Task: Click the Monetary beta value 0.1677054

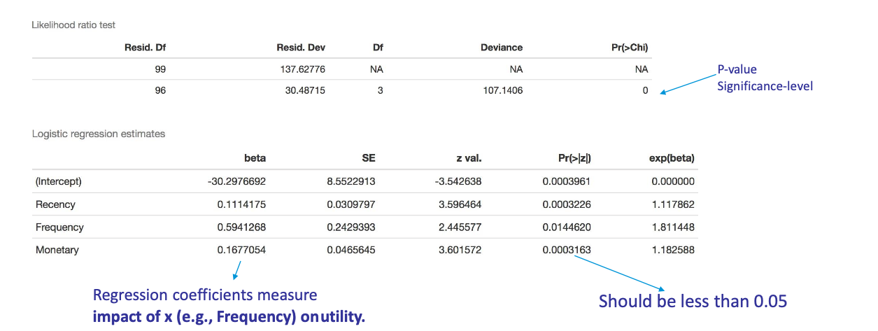Action: 236,250
